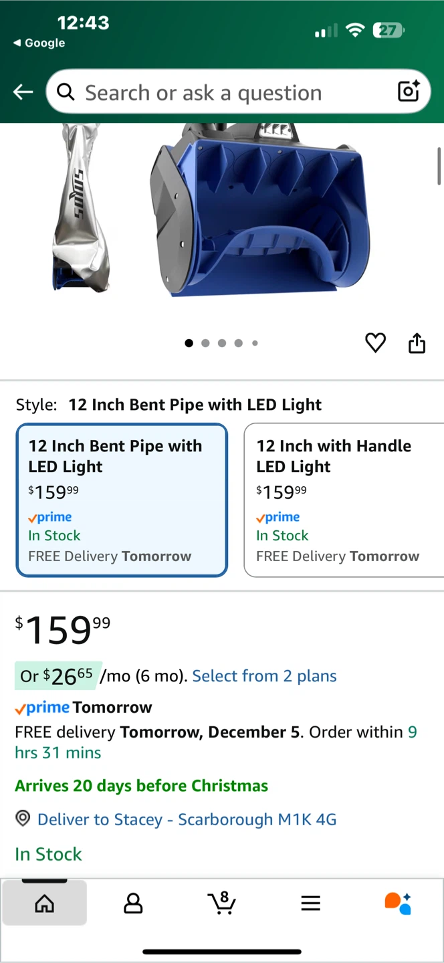Select 12 Inch with Handle LED Light style

[x=343, y=500]
